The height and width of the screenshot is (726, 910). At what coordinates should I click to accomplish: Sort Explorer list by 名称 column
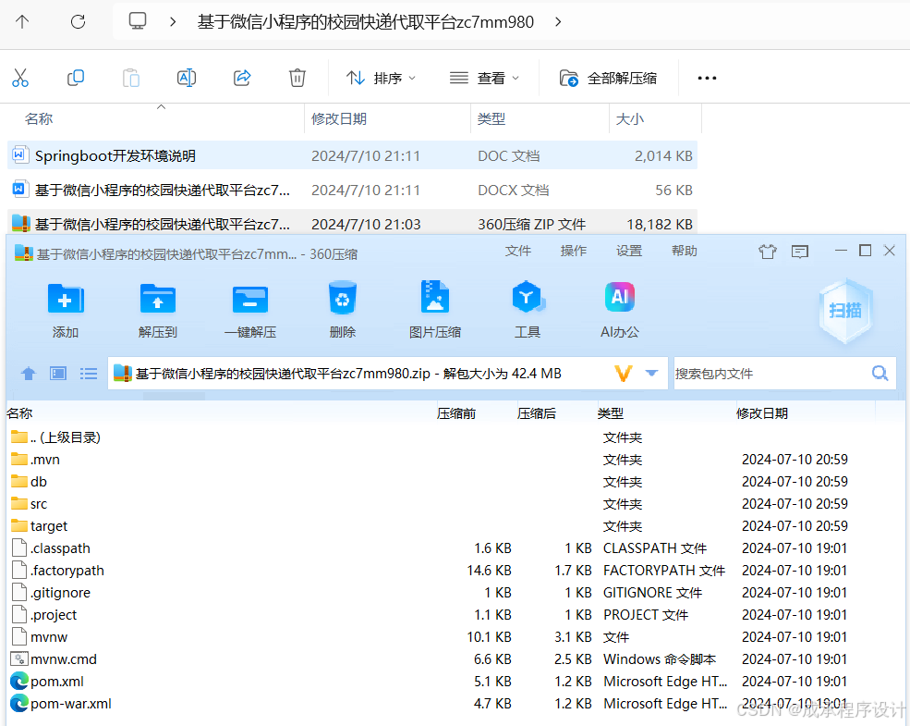click(39, 119)
